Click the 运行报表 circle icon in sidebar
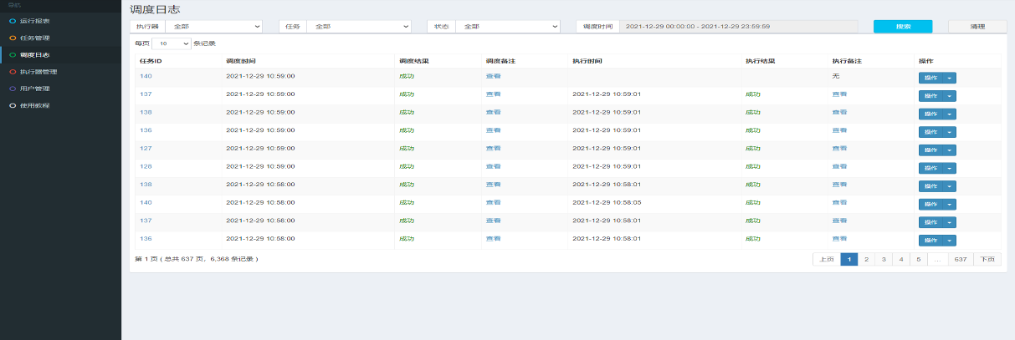This screenshot has height=340, width=1015. click(x=12, y=21)
